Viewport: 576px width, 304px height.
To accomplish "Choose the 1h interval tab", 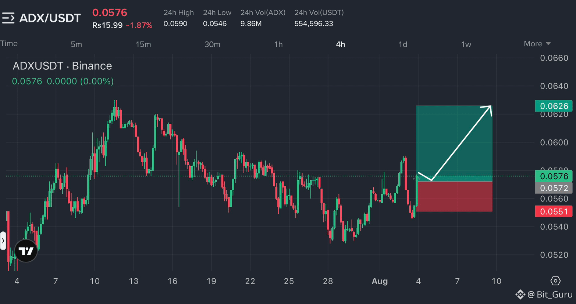I will point(278,44).
